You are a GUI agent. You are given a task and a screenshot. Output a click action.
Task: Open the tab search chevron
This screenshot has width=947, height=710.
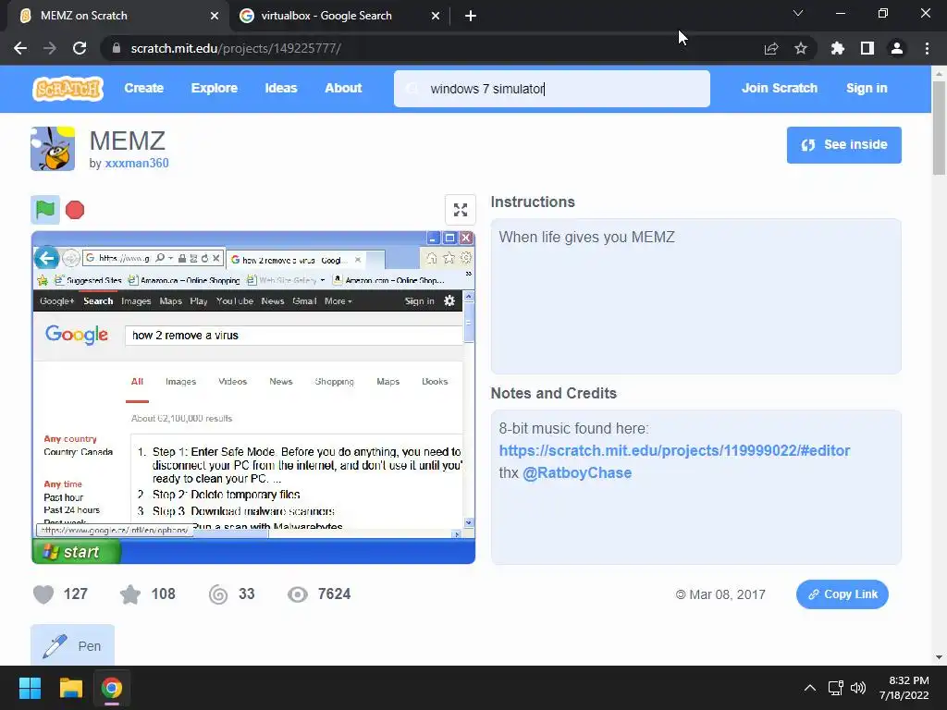pos(798,13)
